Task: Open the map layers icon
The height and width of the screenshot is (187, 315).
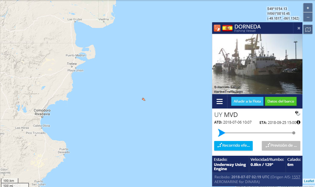Action: 308,29
